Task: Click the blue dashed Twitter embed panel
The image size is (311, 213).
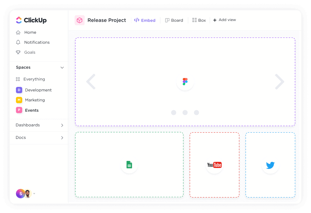Action: 270,165
